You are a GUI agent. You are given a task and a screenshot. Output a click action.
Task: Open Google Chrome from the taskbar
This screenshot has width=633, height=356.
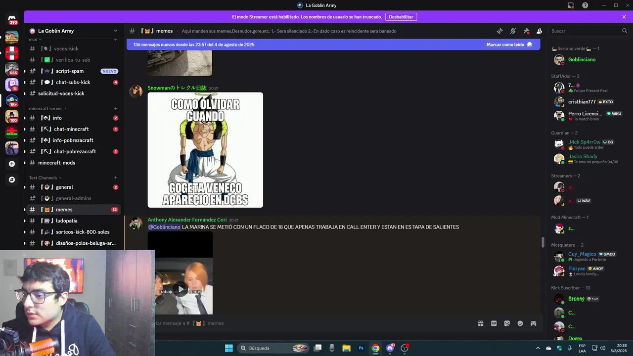[x=375, y=348]
